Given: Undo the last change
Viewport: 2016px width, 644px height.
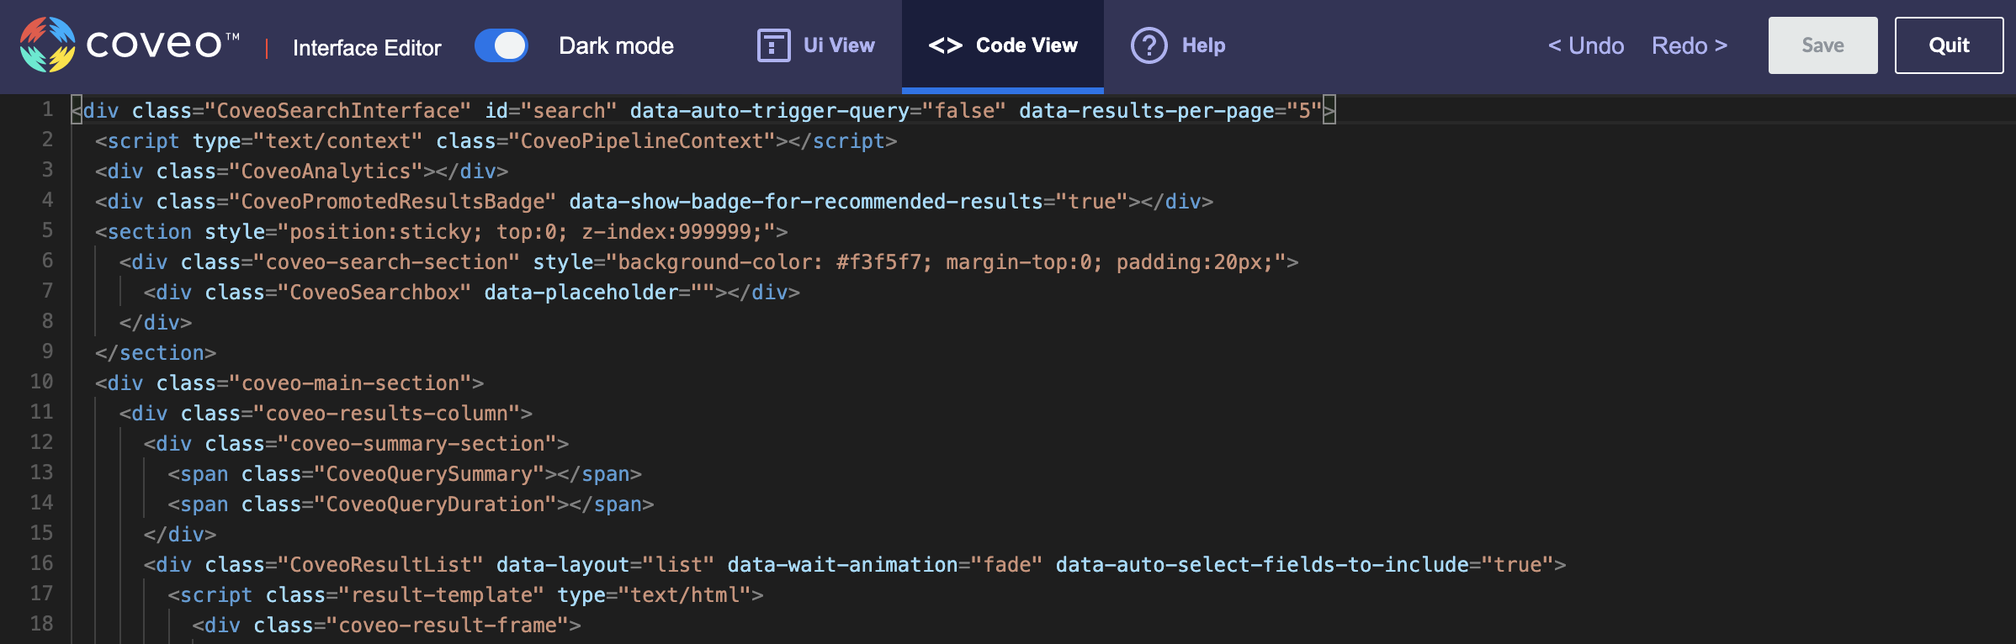Looking at the screenshot, I should (x=1586, y=45).
